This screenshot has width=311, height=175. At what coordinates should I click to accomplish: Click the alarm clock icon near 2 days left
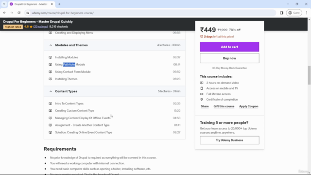[x=202, y=37]
